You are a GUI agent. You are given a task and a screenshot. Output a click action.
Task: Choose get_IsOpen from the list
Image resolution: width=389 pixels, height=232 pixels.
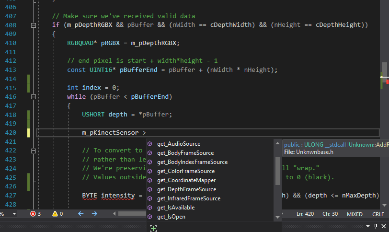point(210,217)
